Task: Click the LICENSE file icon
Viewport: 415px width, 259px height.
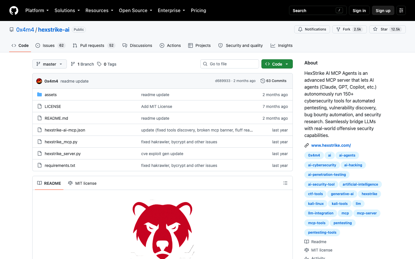Action: pos(40,106)
